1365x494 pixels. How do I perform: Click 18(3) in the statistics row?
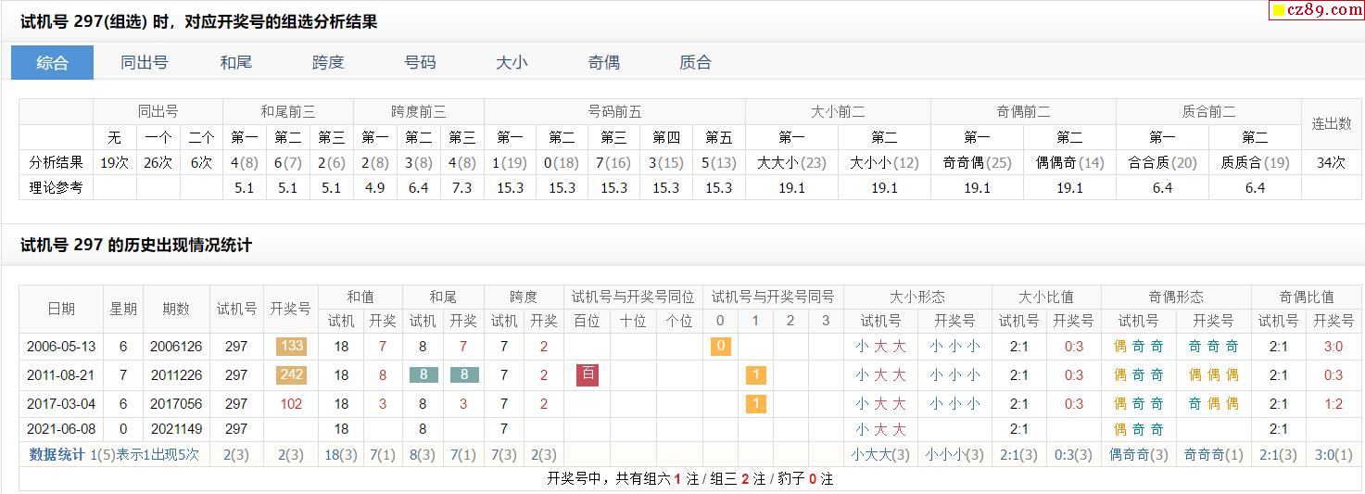click(x=341, y=455)
